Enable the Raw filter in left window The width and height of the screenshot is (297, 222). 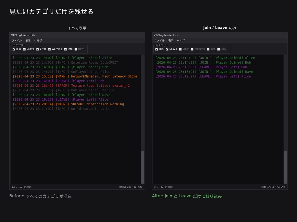(x=76, y=49)
